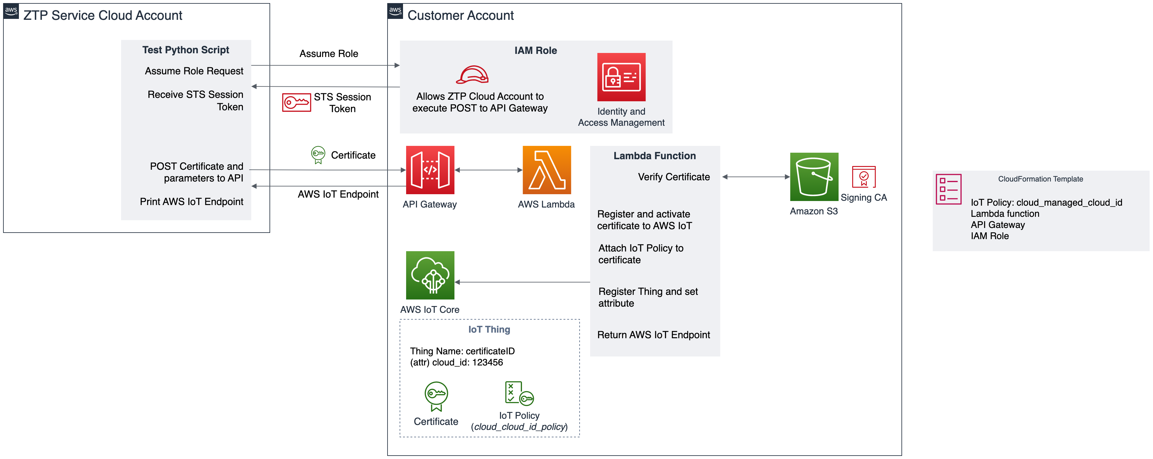Select the Signing CA certificate icon
The image size is (1153, 459).
863,177
